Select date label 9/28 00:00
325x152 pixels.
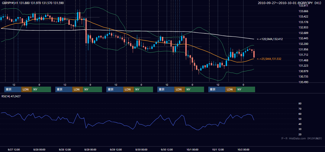coord(39,149)
